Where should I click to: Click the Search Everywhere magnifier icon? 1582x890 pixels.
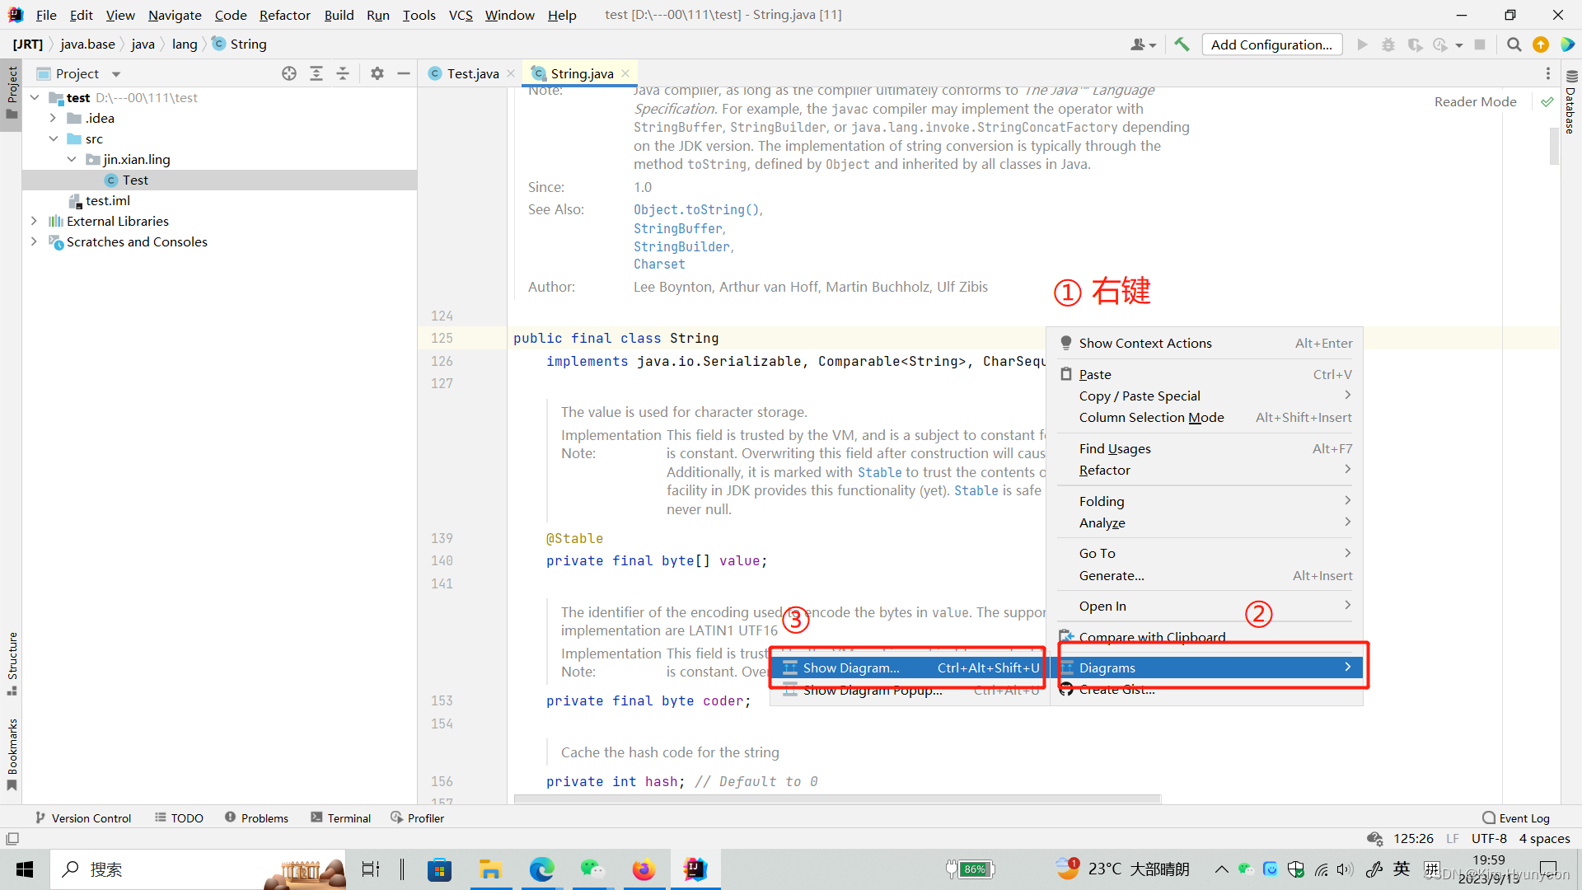coord(1514,44)
